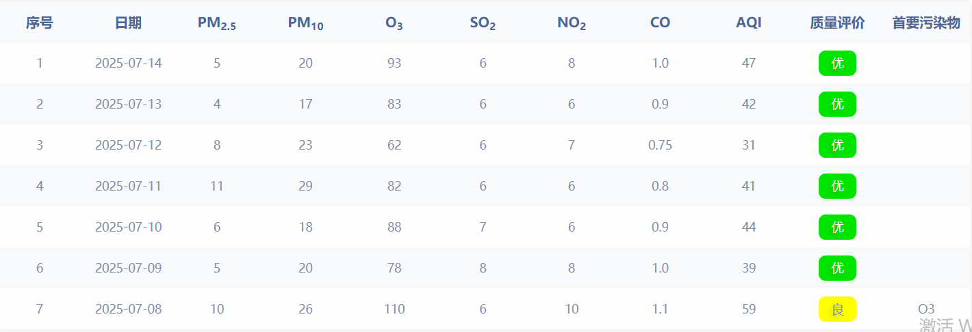This screenshot has width=972, height=332.
Task: Select the CO column header
Action: tap(660, 23)
